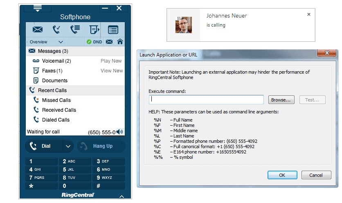Minimize the Softphone window
This screenshot has height=203, width=342.
click(x=105, y=8)
